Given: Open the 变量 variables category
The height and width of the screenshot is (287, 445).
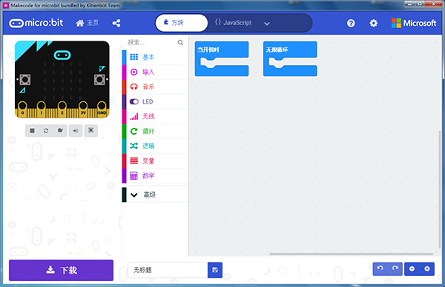Looking at the screenshot, I should 155,161.
